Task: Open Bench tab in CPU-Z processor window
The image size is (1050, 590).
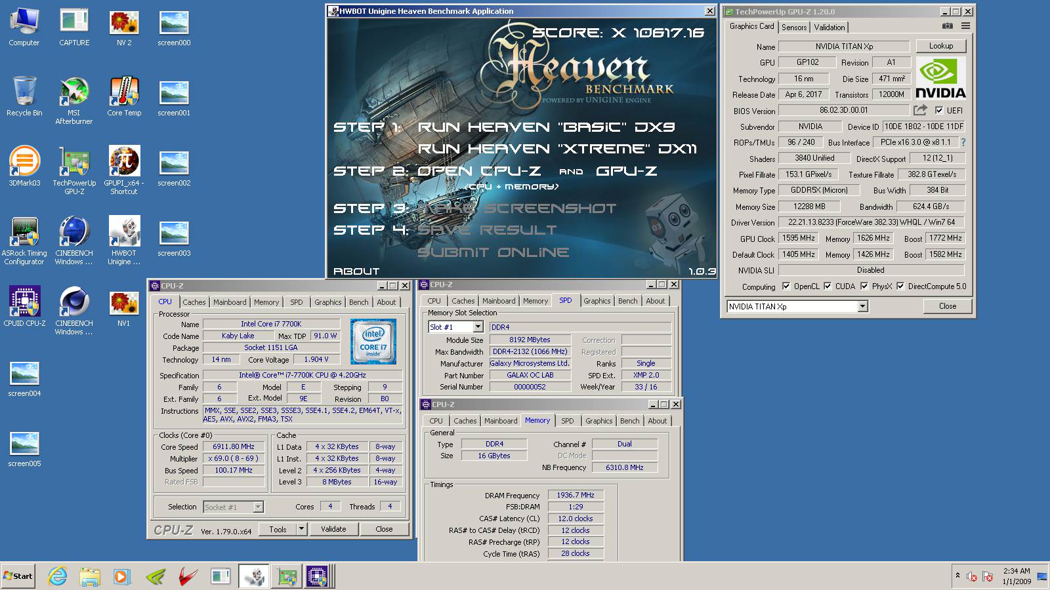Action: 359,302
